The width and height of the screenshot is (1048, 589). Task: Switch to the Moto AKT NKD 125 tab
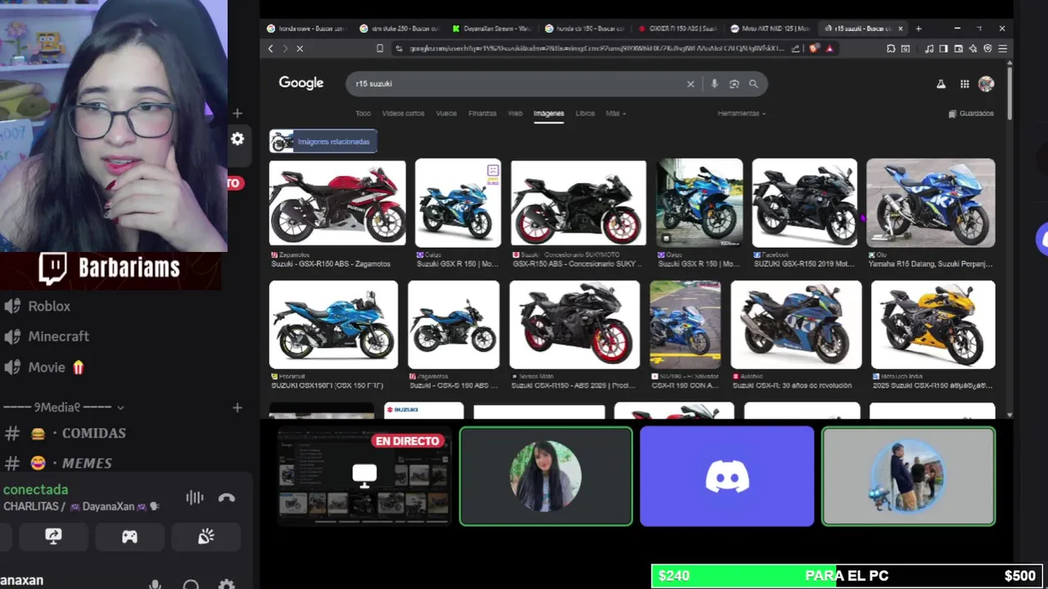[770, 29]
